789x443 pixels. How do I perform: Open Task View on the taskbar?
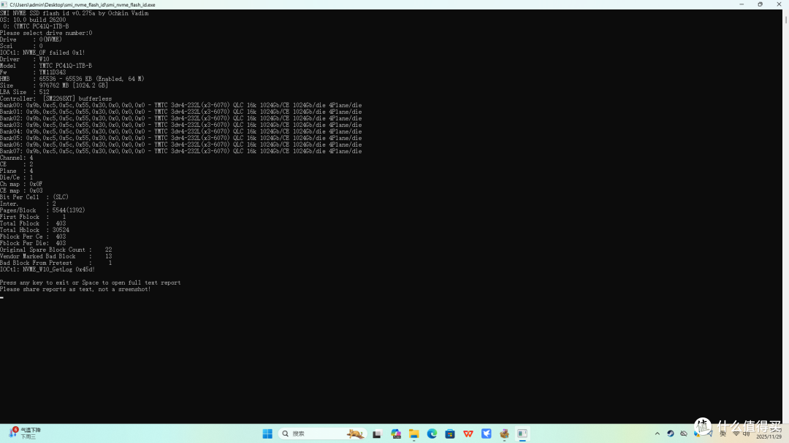pyautogui.click(x=377, y=434)
